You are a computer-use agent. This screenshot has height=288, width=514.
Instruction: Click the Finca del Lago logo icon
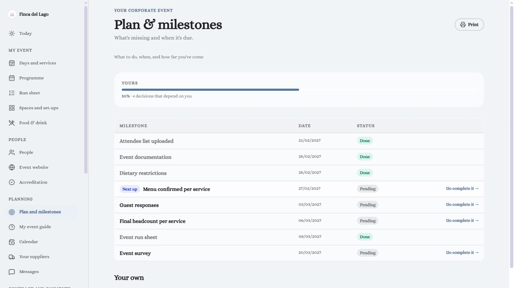coord(12,15)
